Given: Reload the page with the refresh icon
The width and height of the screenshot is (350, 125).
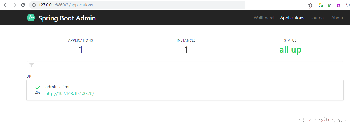Looking at the screenshot, I should tap(23, 5).
